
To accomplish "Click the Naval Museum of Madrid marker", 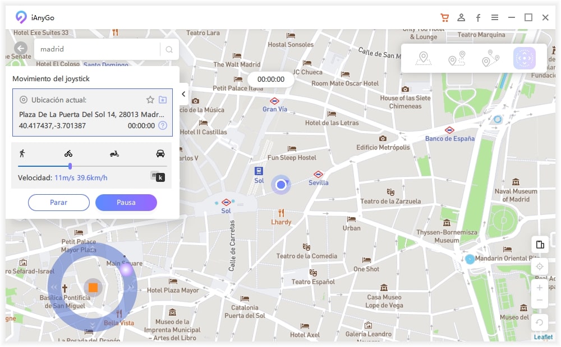I will (516, 182).
